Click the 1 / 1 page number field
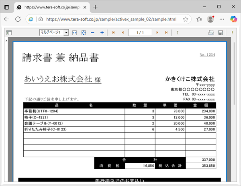The height and width of the screenshot is (186, 241). pyautogui.click(x=140, y=32)
